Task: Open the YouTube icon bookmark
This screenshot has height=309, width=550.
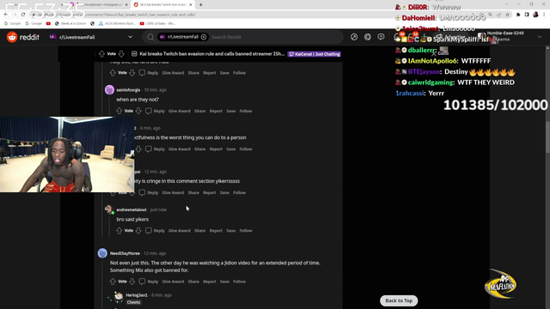Action: [48, 23]
